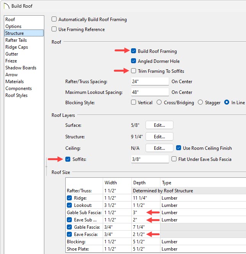Check the Vertical blocking style box
This screenshot has height=254, width=246.
point(133,102)
